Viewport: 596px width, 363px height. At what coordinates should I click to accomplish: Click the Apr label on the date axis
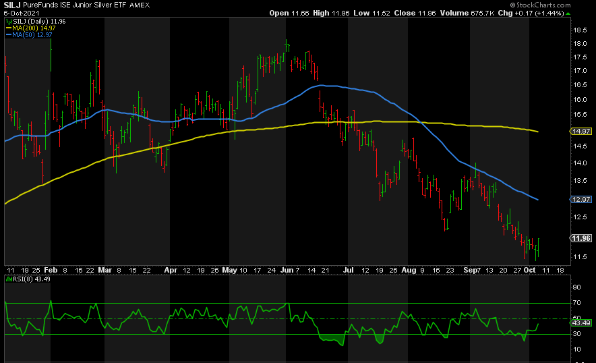point(171,270)
